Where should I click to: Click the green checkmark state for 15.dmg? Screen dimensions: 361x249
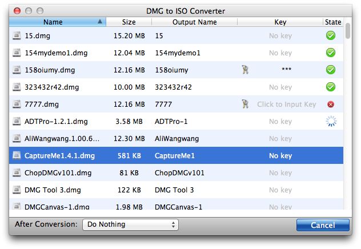click(x=331, y=35)
